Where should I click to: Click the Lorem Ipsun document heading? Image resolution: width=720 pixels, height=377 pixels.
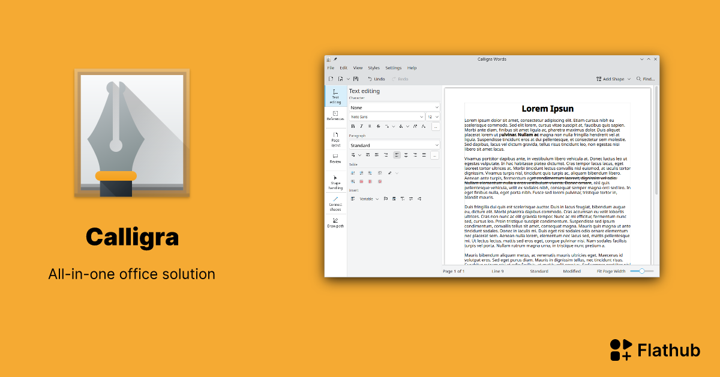pyautogui.click(x=547, y=109)
